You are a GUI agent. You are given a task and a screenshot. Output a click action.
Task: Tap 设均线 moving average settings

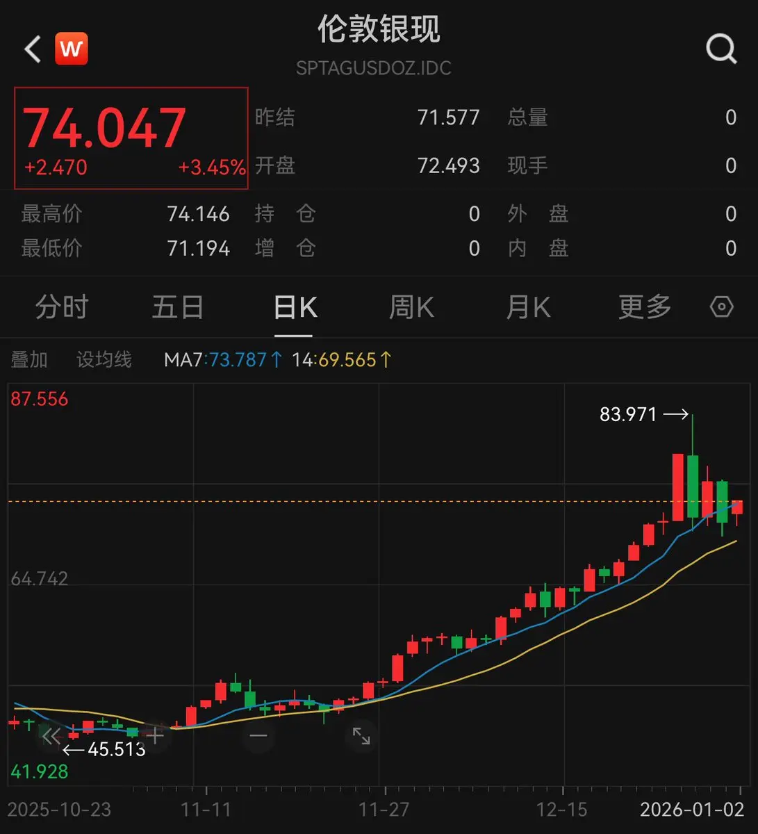(x=104, y=359)
